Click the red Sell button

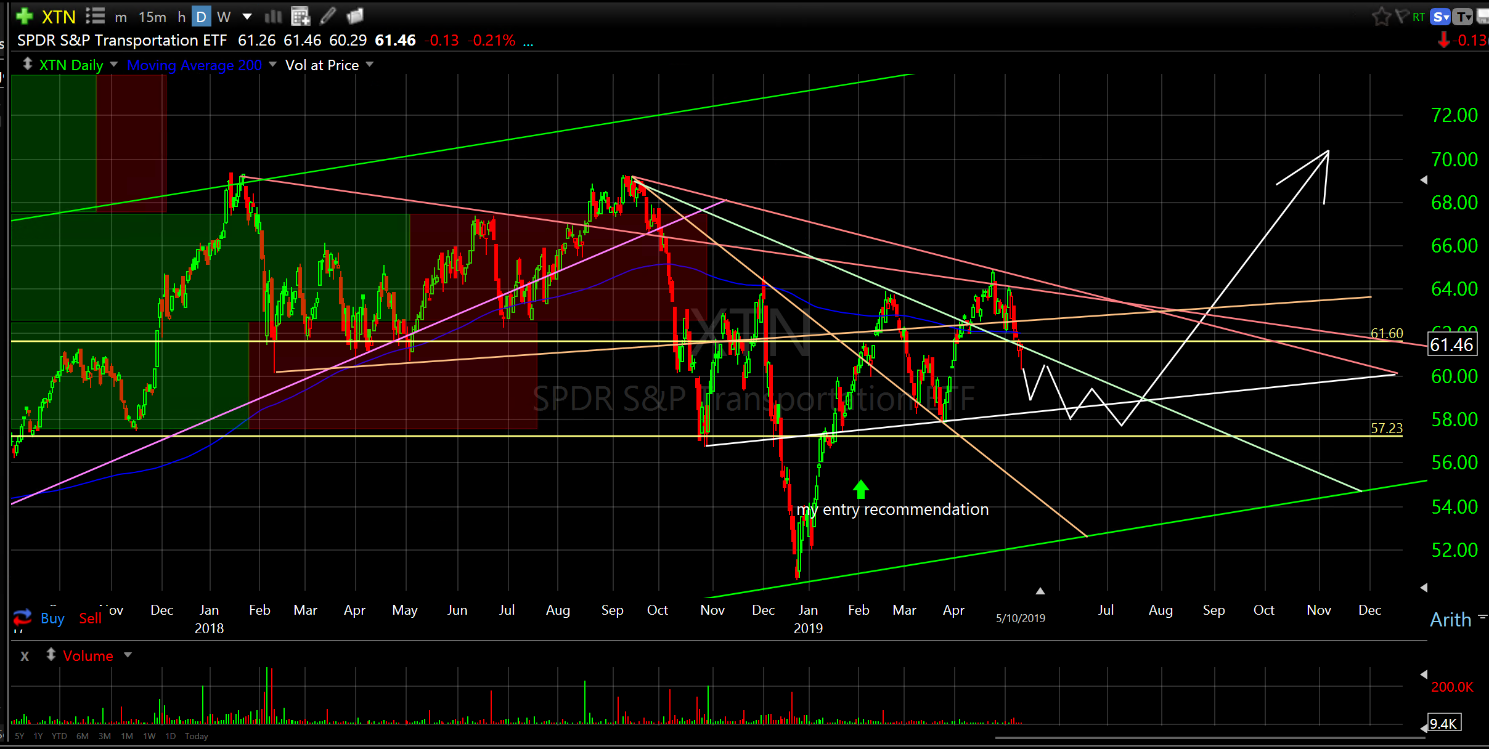90,618
